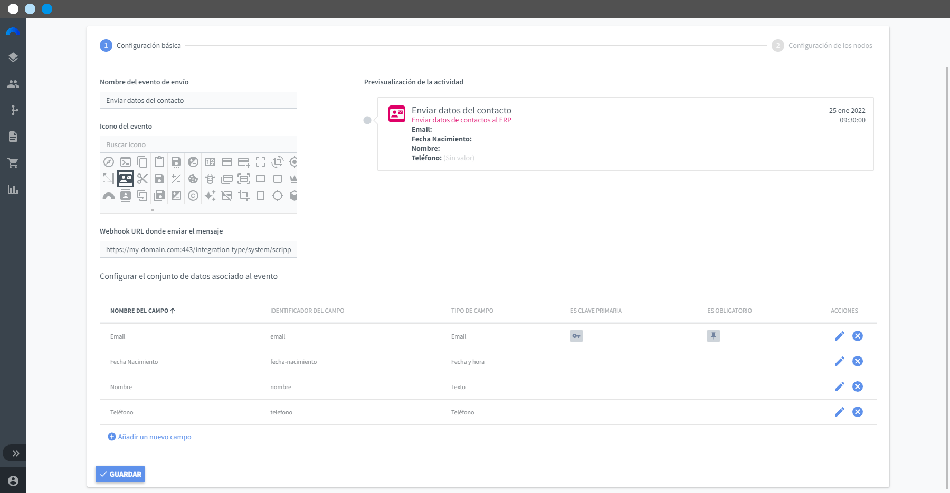The height and width of the screenshot is (493, 950).
Task: Expand the sidebar with double chevron
Action: 15,453
